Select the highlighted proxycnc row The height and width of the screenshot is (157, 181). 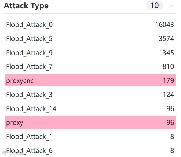click(90, 80)
